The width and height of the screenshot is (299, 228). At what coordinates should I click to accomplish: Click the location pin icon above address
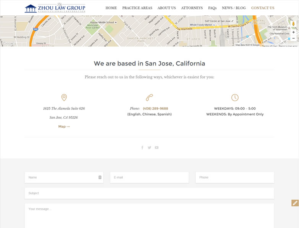[64, 98]
